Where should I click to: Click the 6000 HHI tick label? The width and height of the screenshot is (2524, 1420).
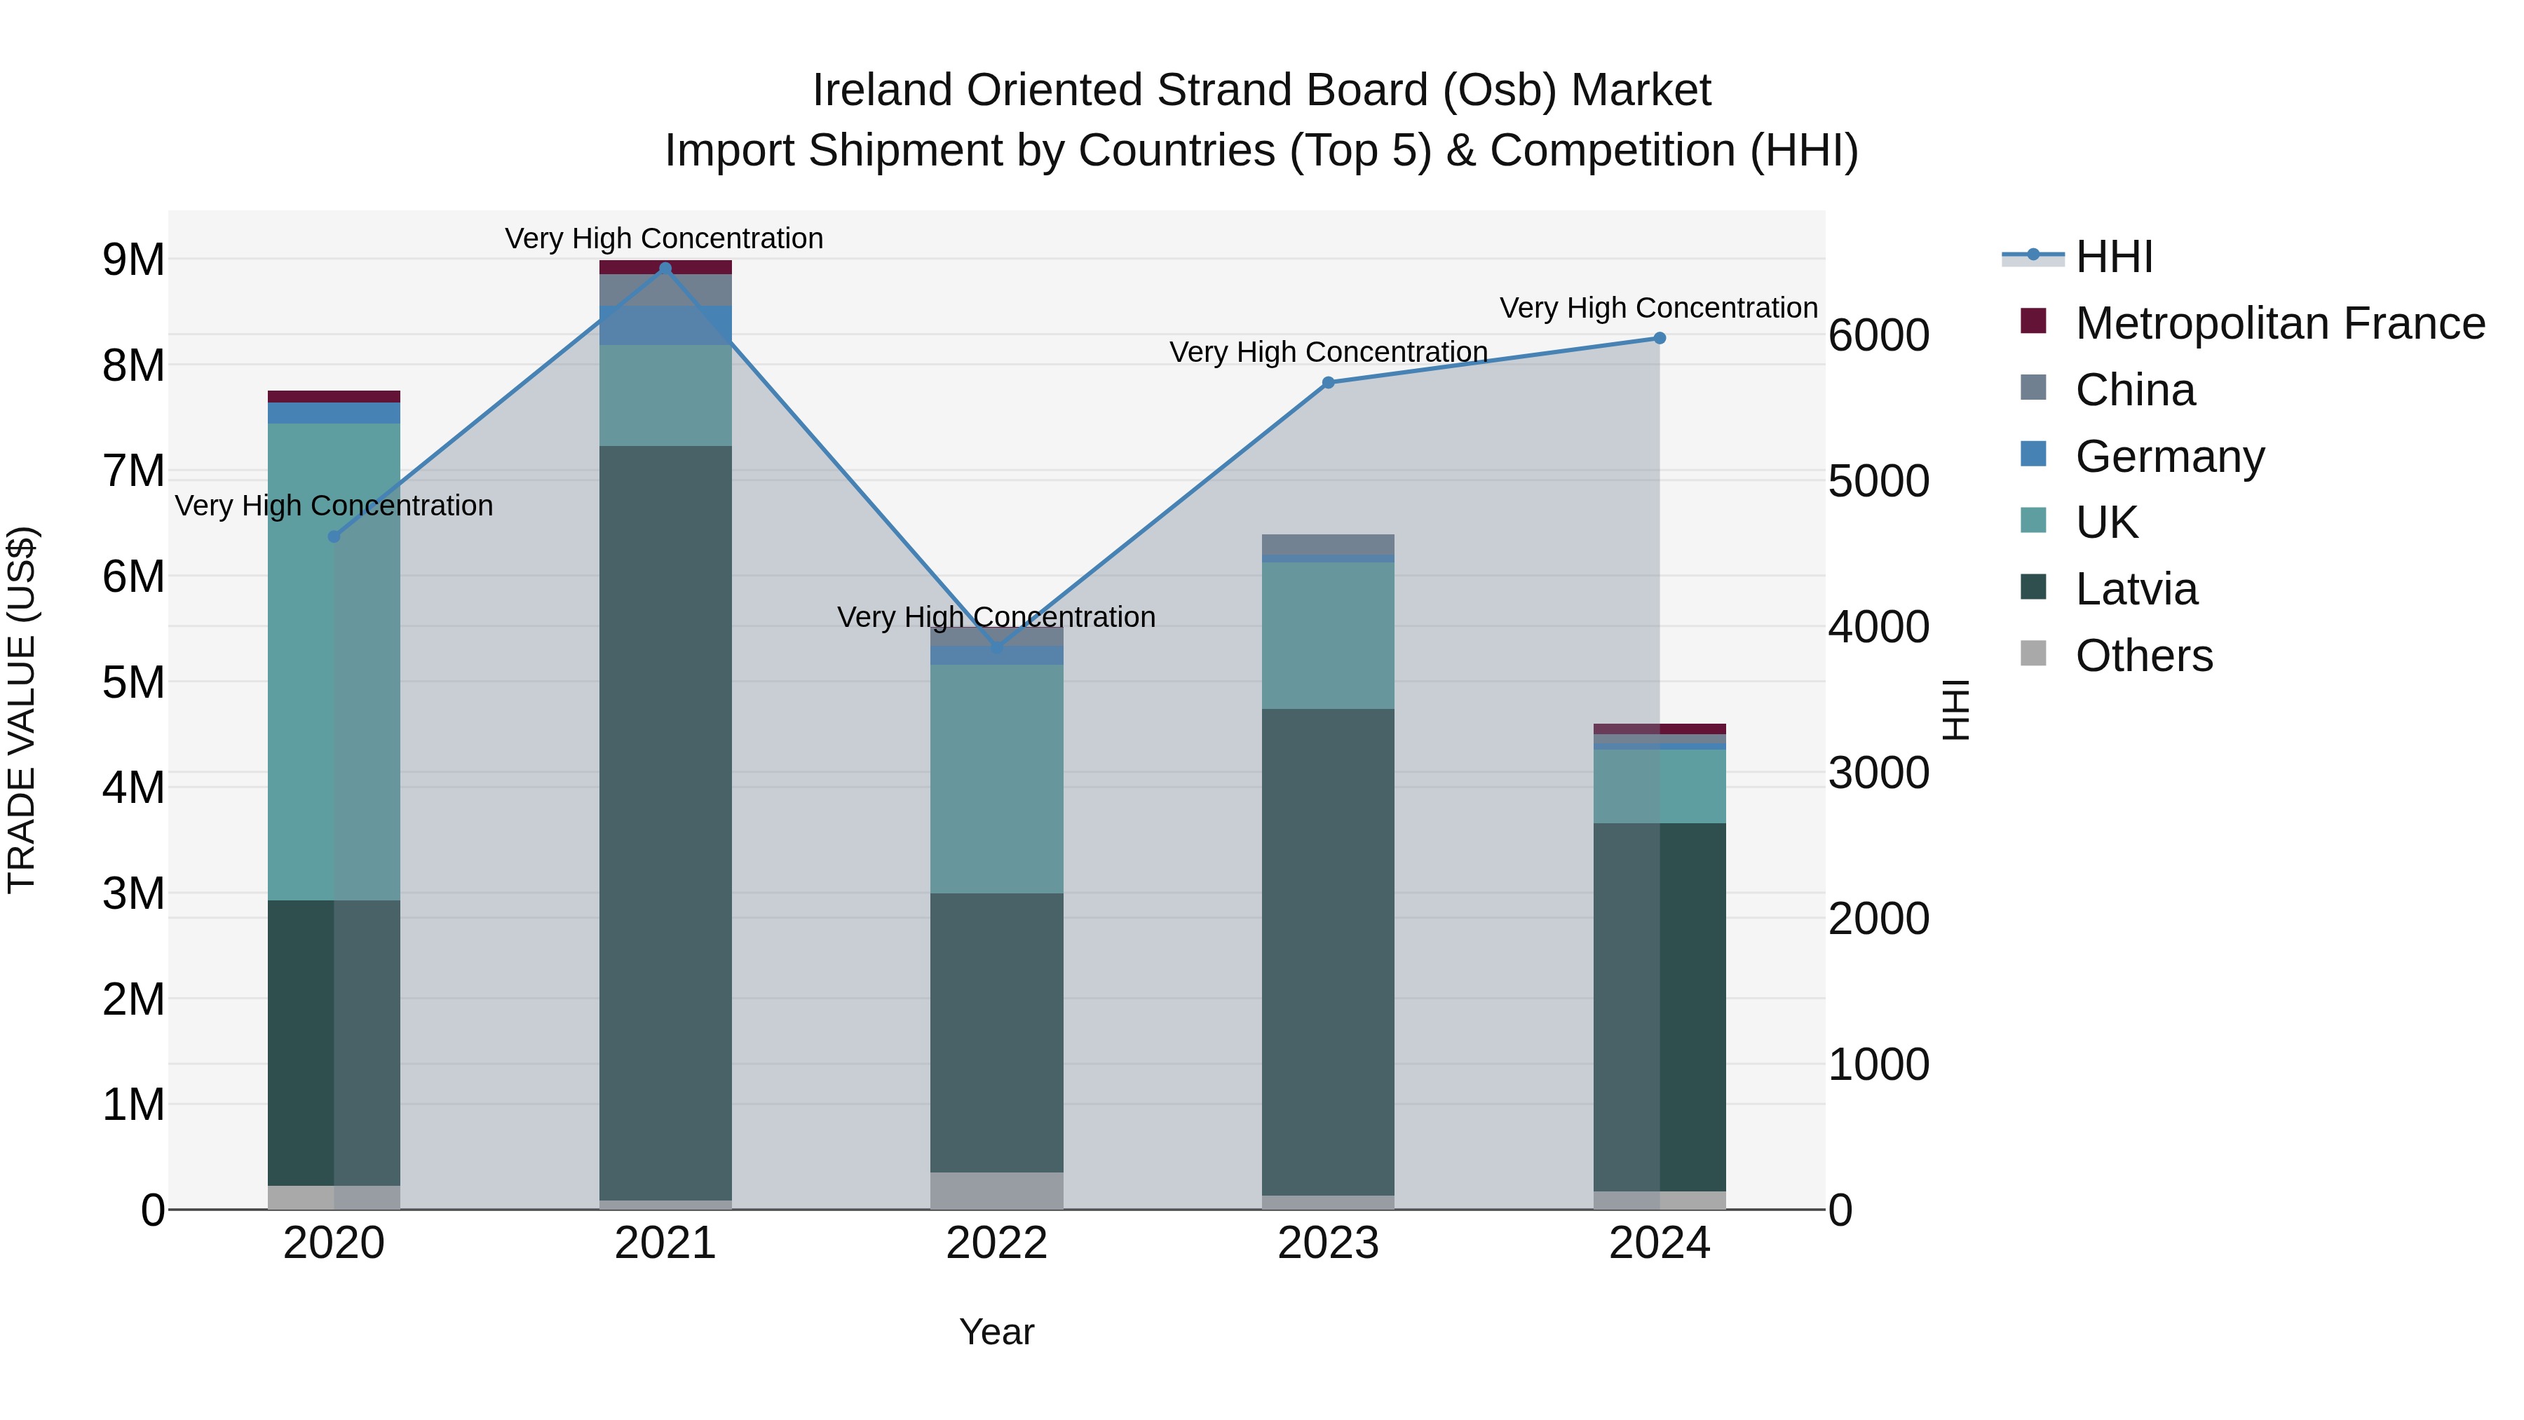tap(1879, 335)
